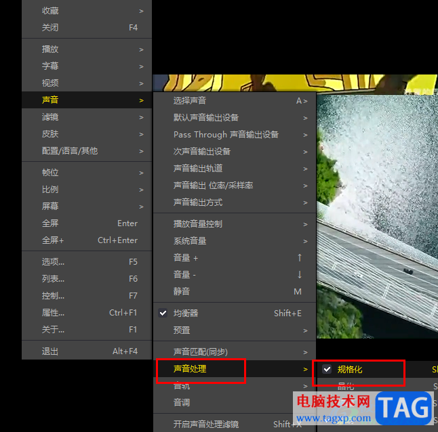Viewport: 438px width, 432px height.
Task: Open the 视频 video submenu
Action: click(x=87, y=83)
